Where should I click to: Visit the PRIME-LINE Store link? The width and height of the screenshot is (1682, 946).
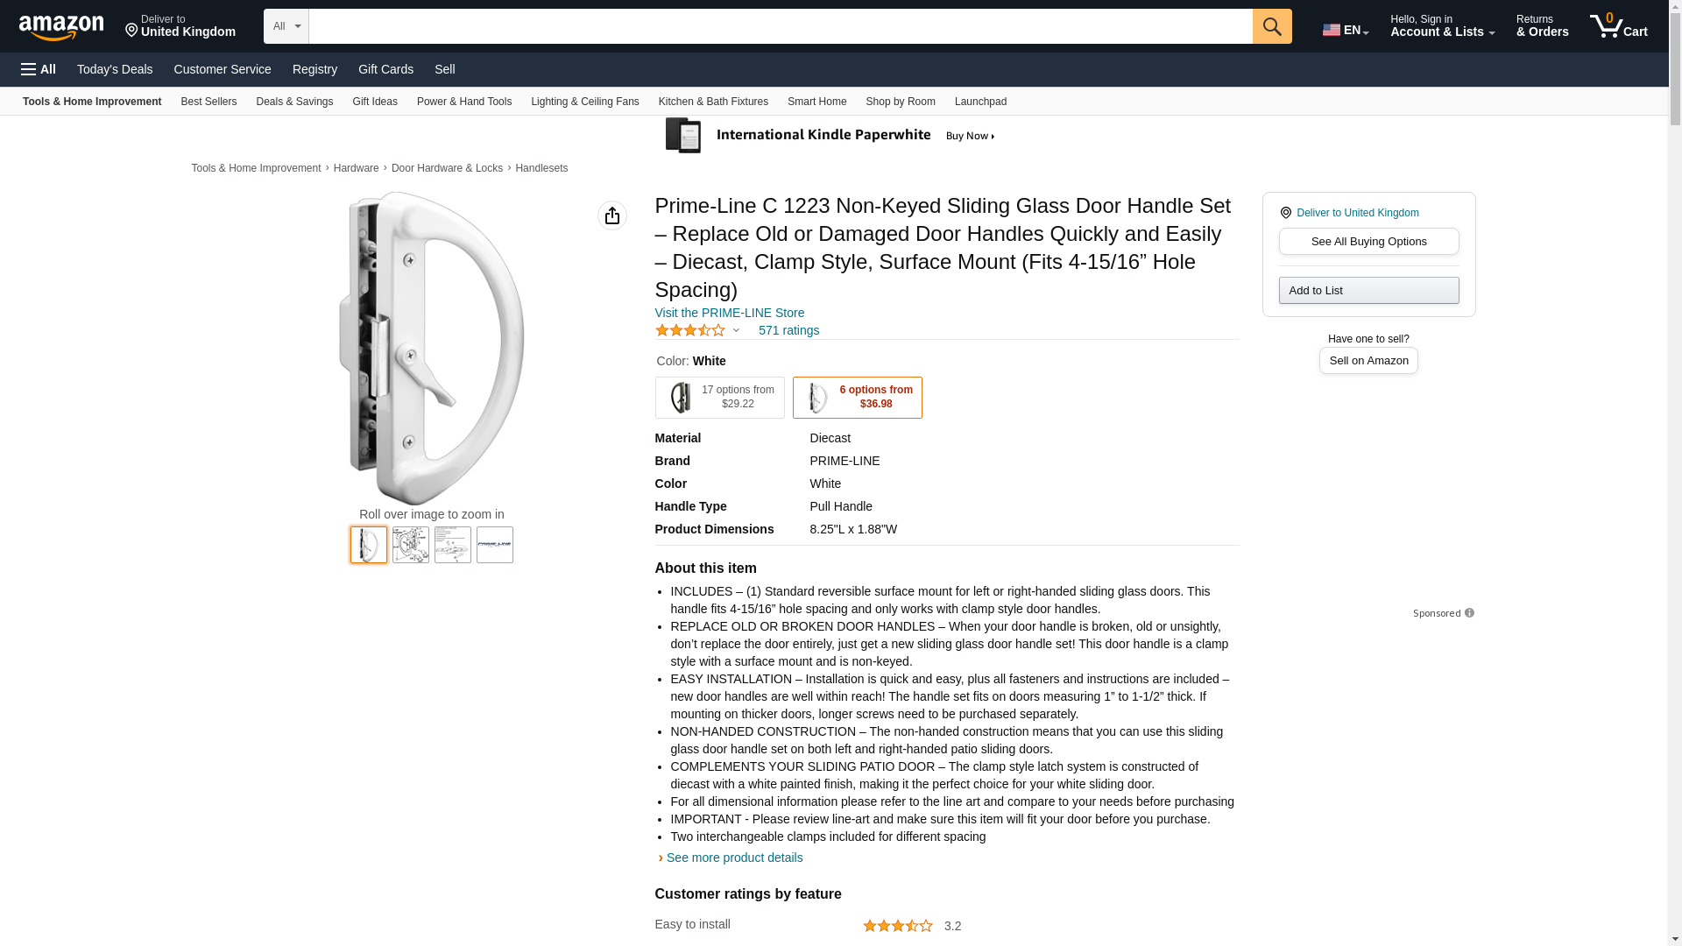coord(730,313)
